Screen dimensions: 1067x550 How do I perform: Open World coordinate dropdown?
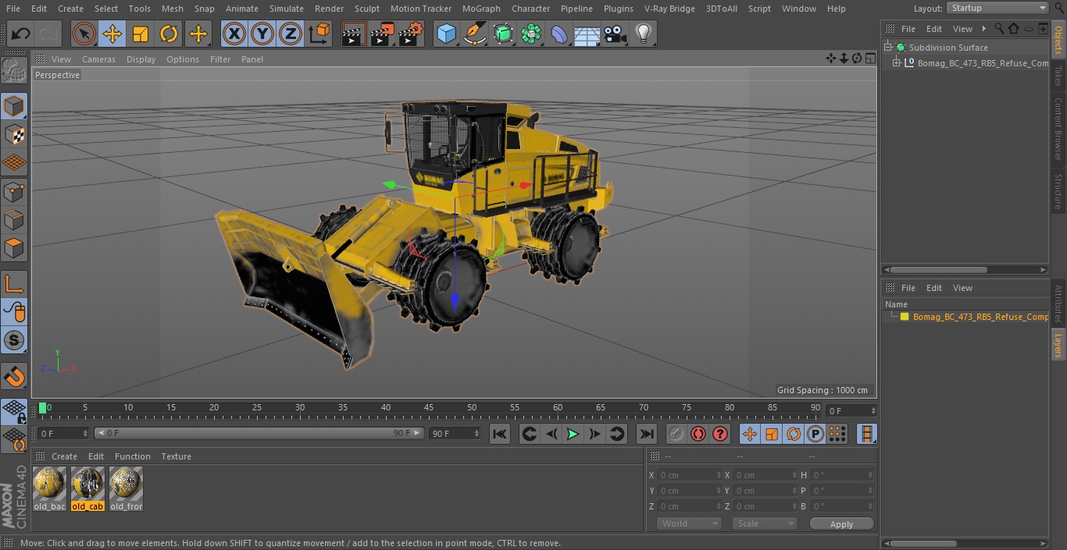[688, 523]
